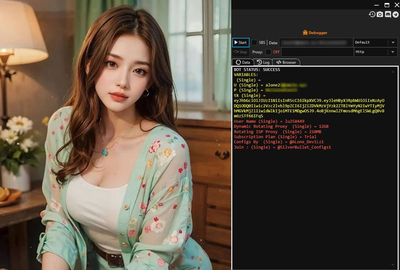Screen dimensions: 400x270
Task: Click the Debugger bug icon
Action: tap(305, 32)
